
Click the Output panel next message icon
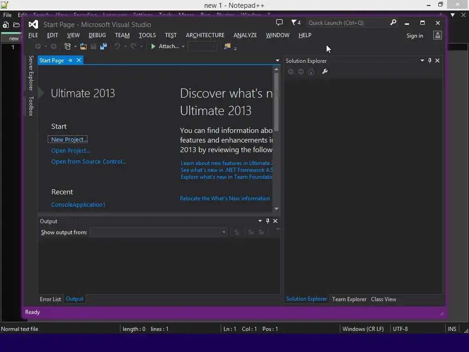pyautogui.click(x=261, y=232)
